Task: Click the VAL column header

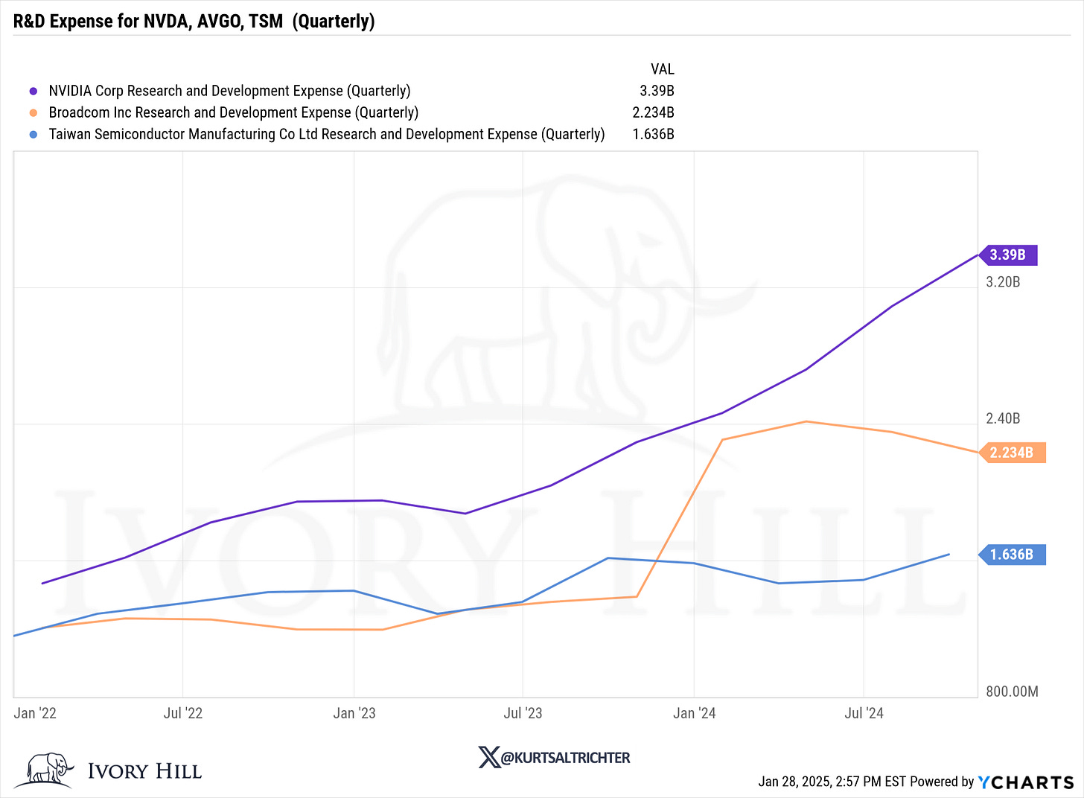Action: [x=662, y=69]
